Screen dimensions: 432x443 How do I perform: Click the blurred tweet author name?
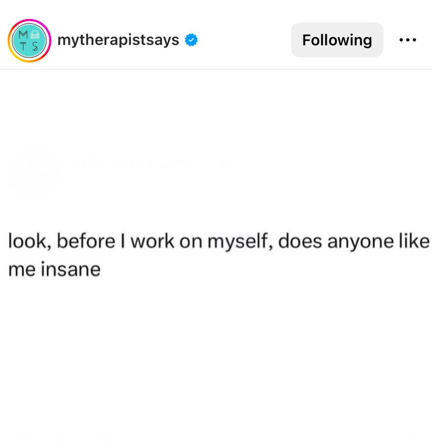(147, 163)
